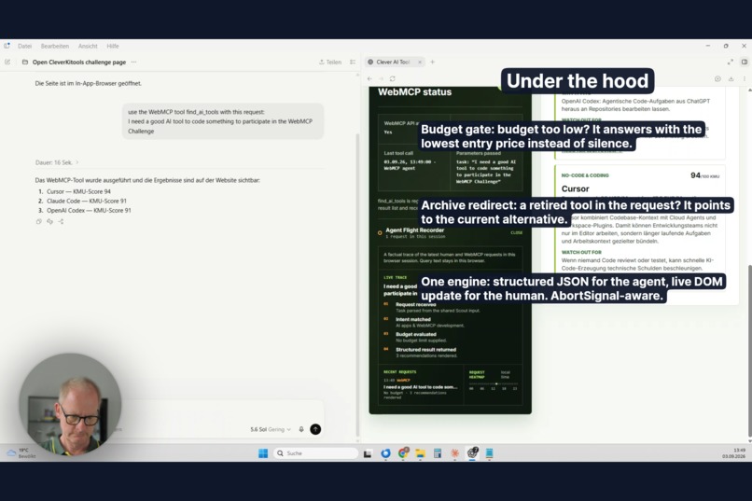Click the NO-CODE & CODING category label

pyautogui.click(x=585, y=175)
